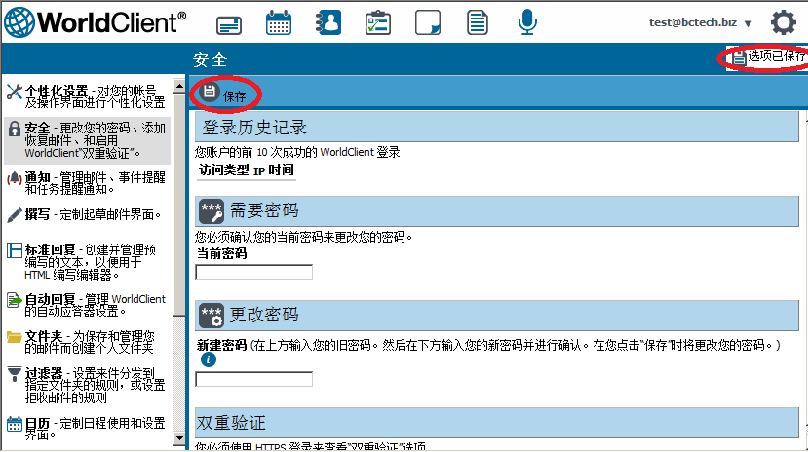
Task: Open the Documents icon in top toolbar
Action: (478, 22)
